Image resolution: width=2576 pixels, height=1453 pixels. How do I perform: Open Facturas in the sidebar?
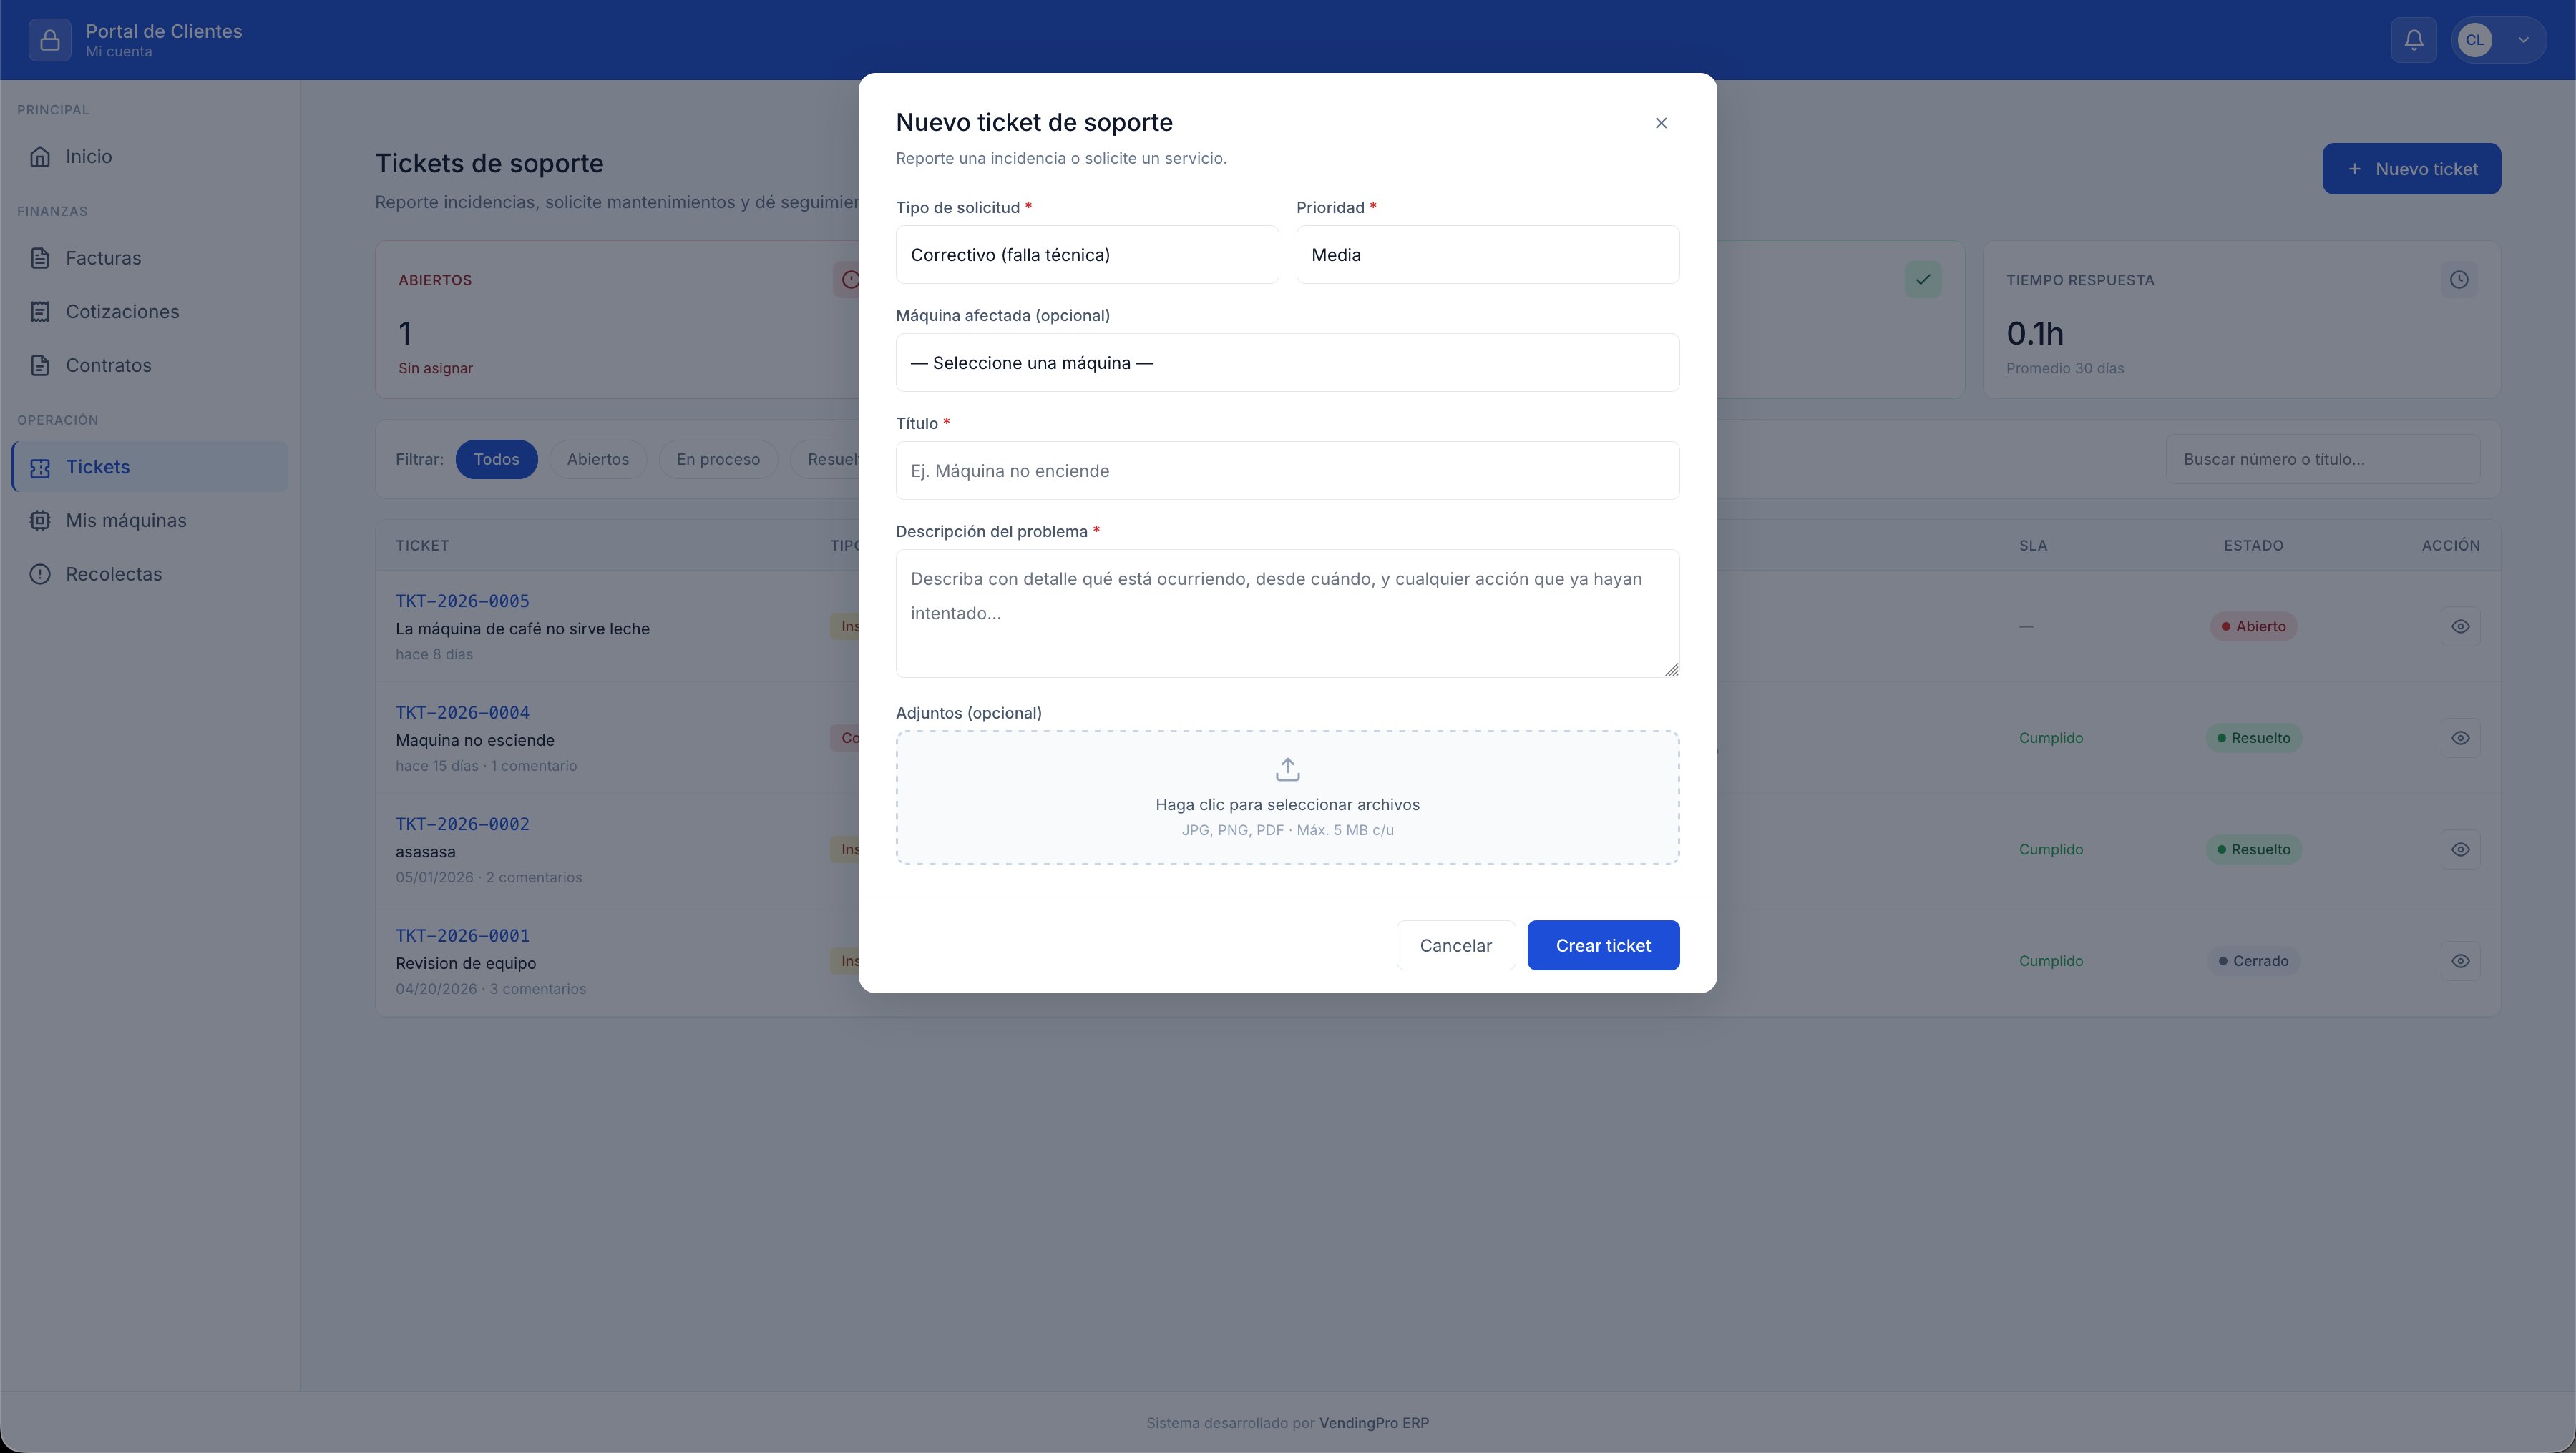(150, 258)
